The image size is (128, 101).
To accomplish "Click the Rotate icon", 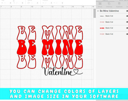I will (x=29, y=3).
